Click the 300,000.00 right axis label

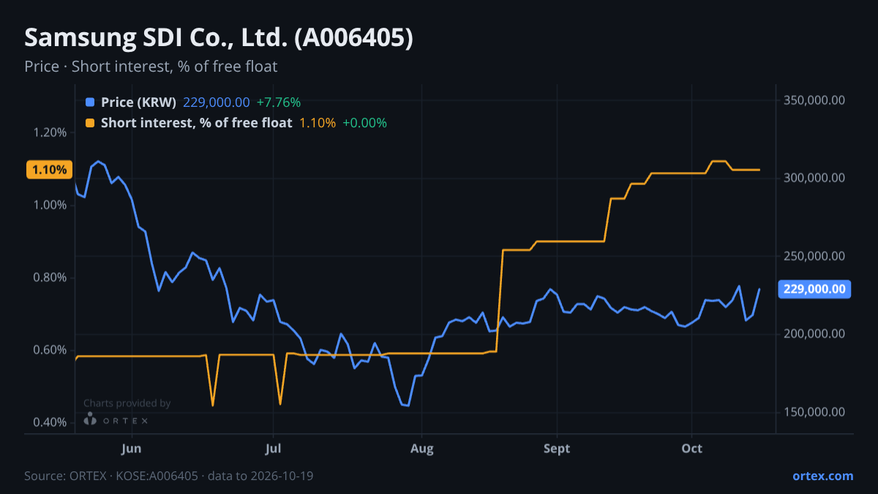tap(814, 178)
